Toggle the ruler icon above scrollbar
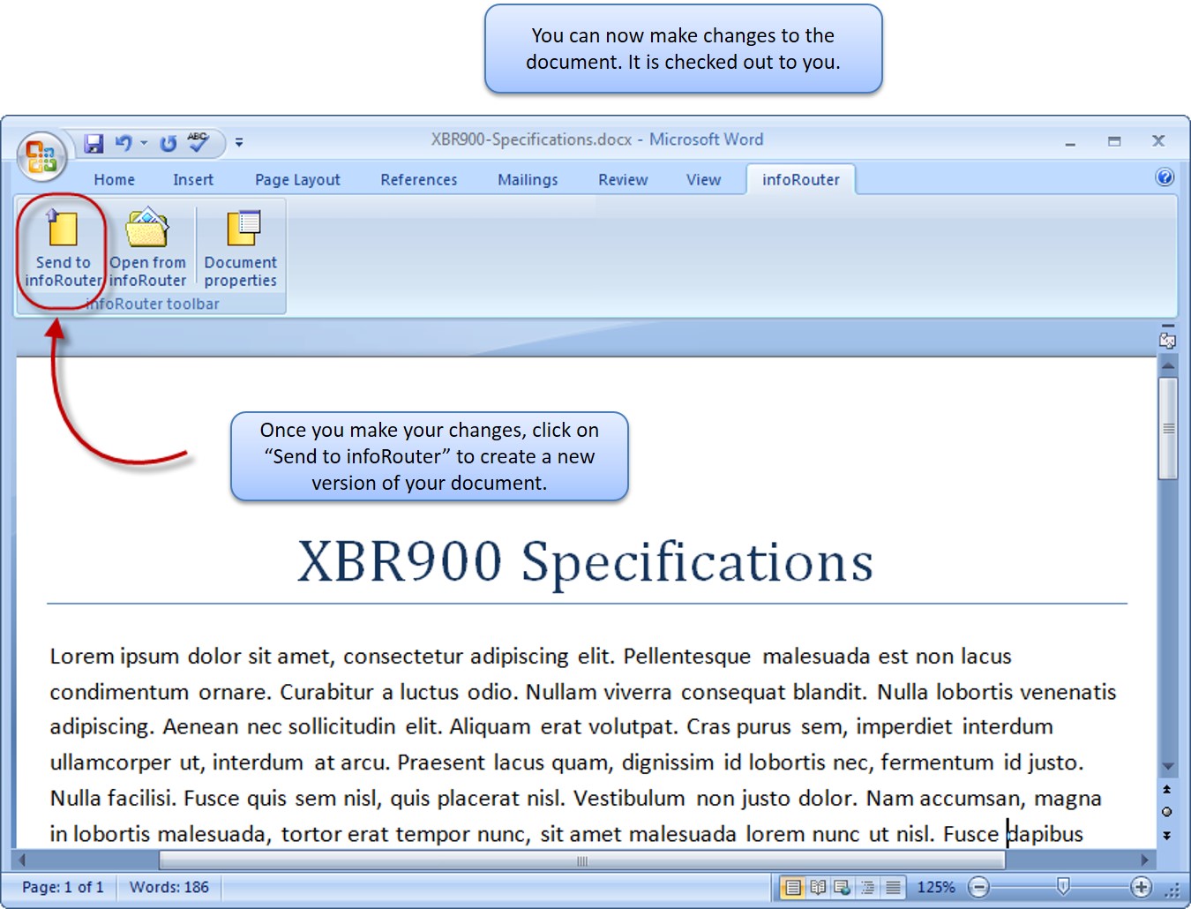 [1167, 340]
